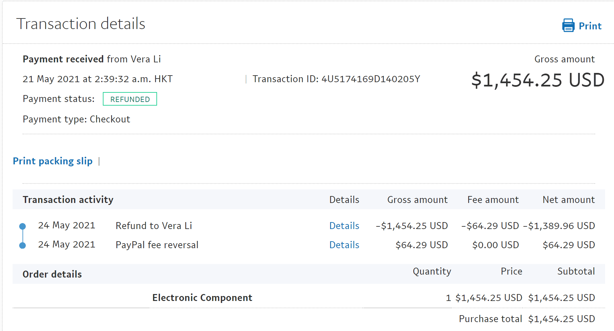The width and height of the screenshot is (614, 331).
Task: Click the Transaction details heading
Action: [81, 24]
